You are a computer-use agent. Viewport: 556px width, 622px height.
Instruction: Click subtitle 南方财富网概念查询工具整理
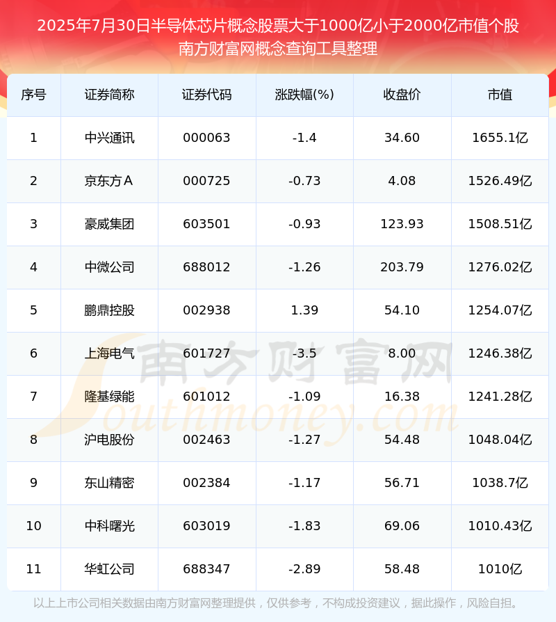click(278, 49)
